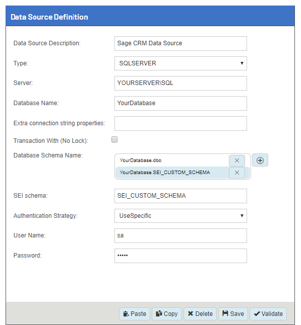Viewport: 301px width, 325px height.
Task: Click the Extra connection string properties field
Action: pos(180,123)
